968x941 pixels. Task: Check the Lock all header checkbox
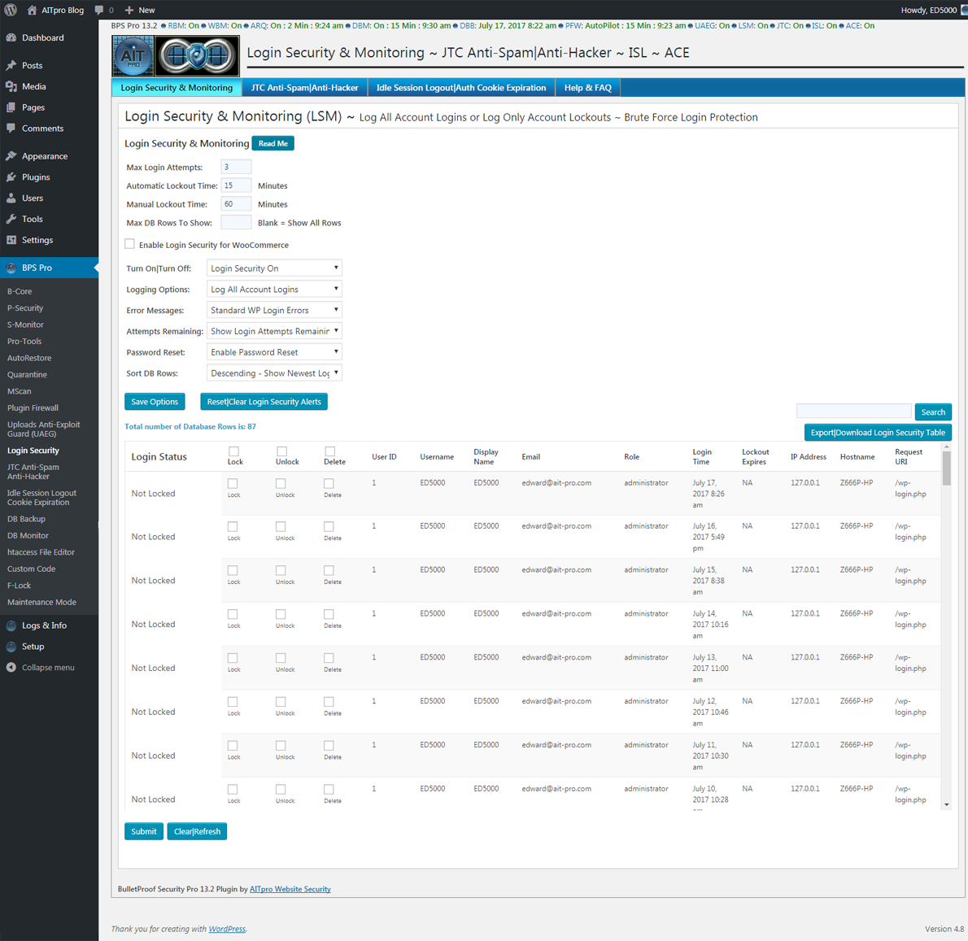pos(233,451)
